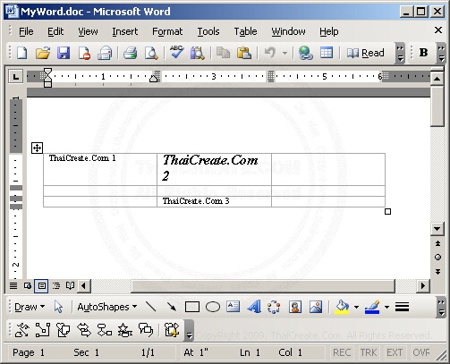Open the Table menu
The height and width of the screenshot is (364, 450).
point(245,31)
